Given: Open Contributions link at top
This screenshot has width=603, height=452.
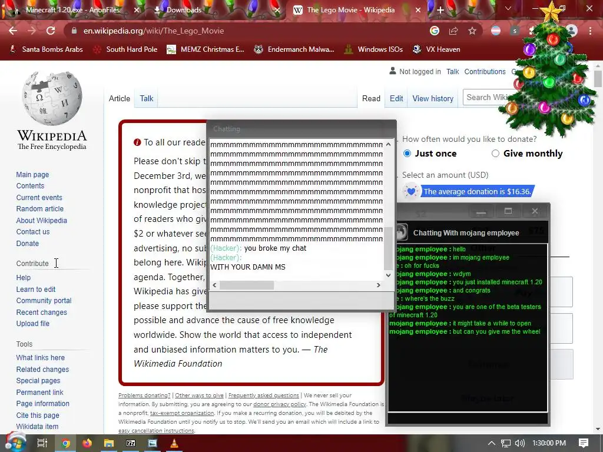Looking at the screenshot, I should click(x=485, y=71).
